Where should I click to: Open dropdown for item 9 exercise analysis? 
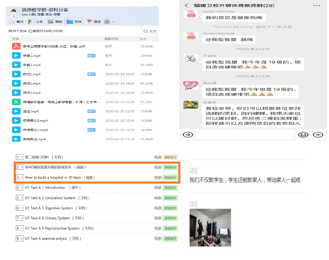click(x=20, y=238)
